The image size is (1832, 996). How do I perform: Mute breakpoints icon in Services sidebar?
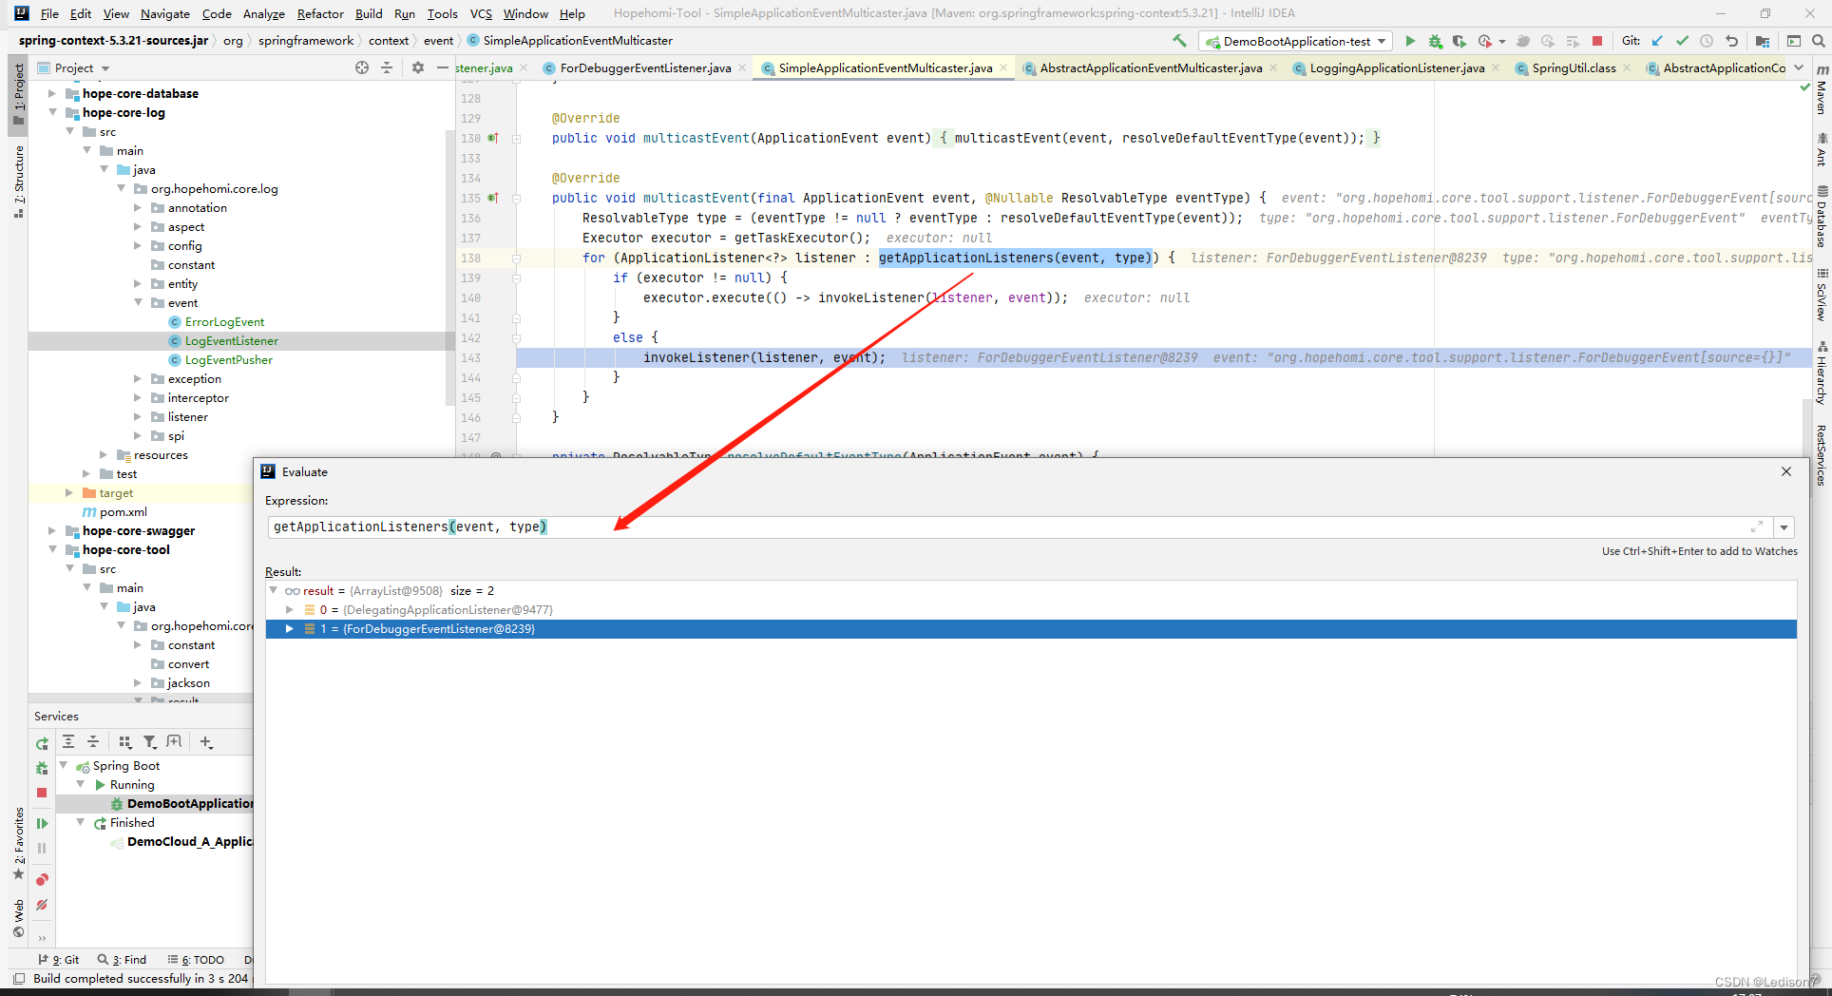click(x=42, y=905)
